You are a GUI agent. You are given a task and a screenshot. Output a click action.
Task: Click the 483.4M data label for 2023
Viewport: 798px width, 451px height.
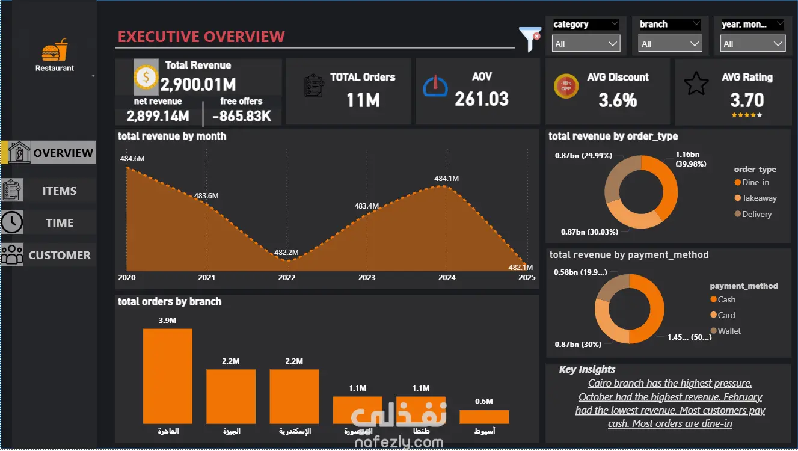[x=366, y=206]
